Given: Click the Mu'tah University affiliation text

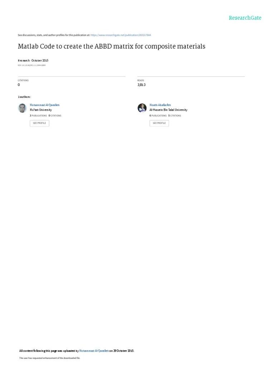Looking at the screenshot, I should tap(41, 110).
